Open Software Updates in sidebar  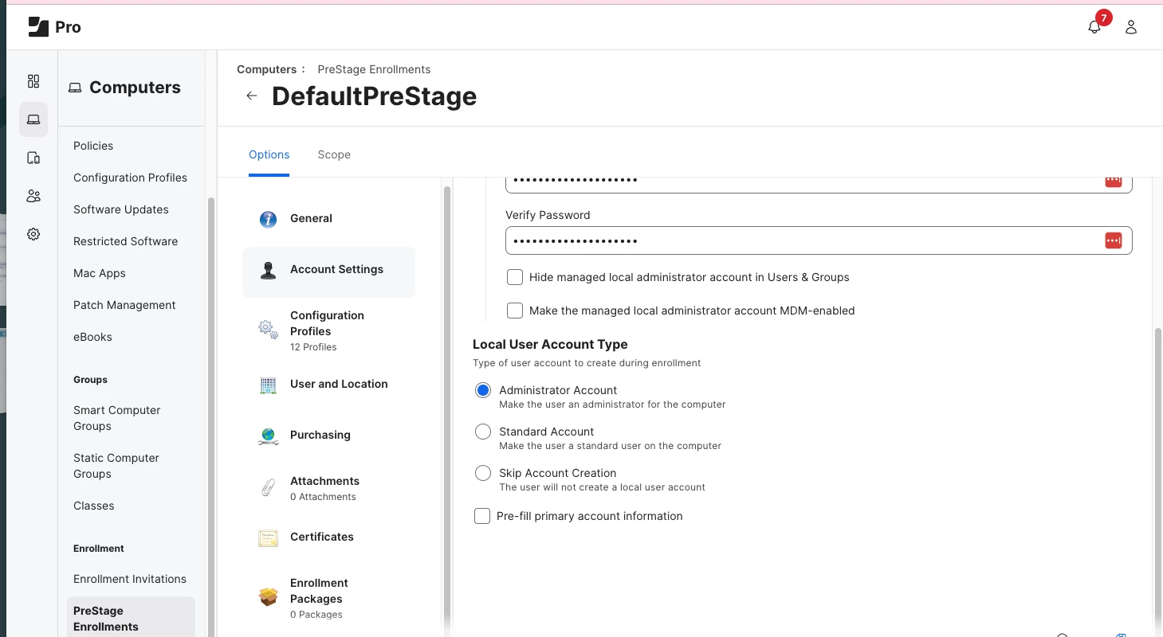[x=121, y=209]
